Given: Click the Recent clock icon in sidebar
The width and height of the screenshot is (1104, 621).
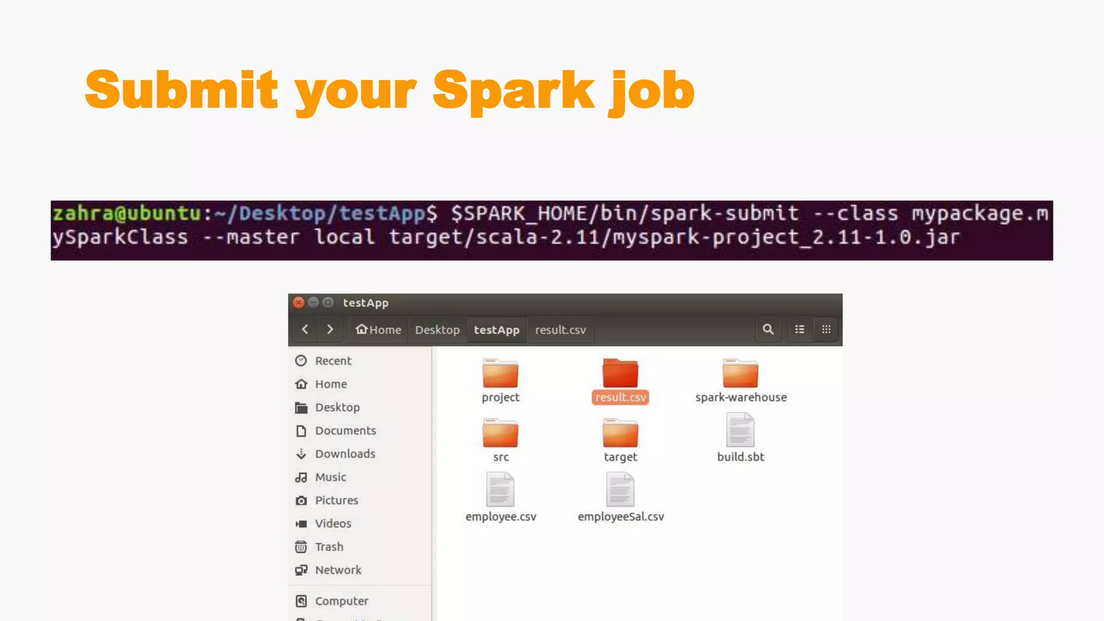Looking at the screenshot, I should 301,361.
